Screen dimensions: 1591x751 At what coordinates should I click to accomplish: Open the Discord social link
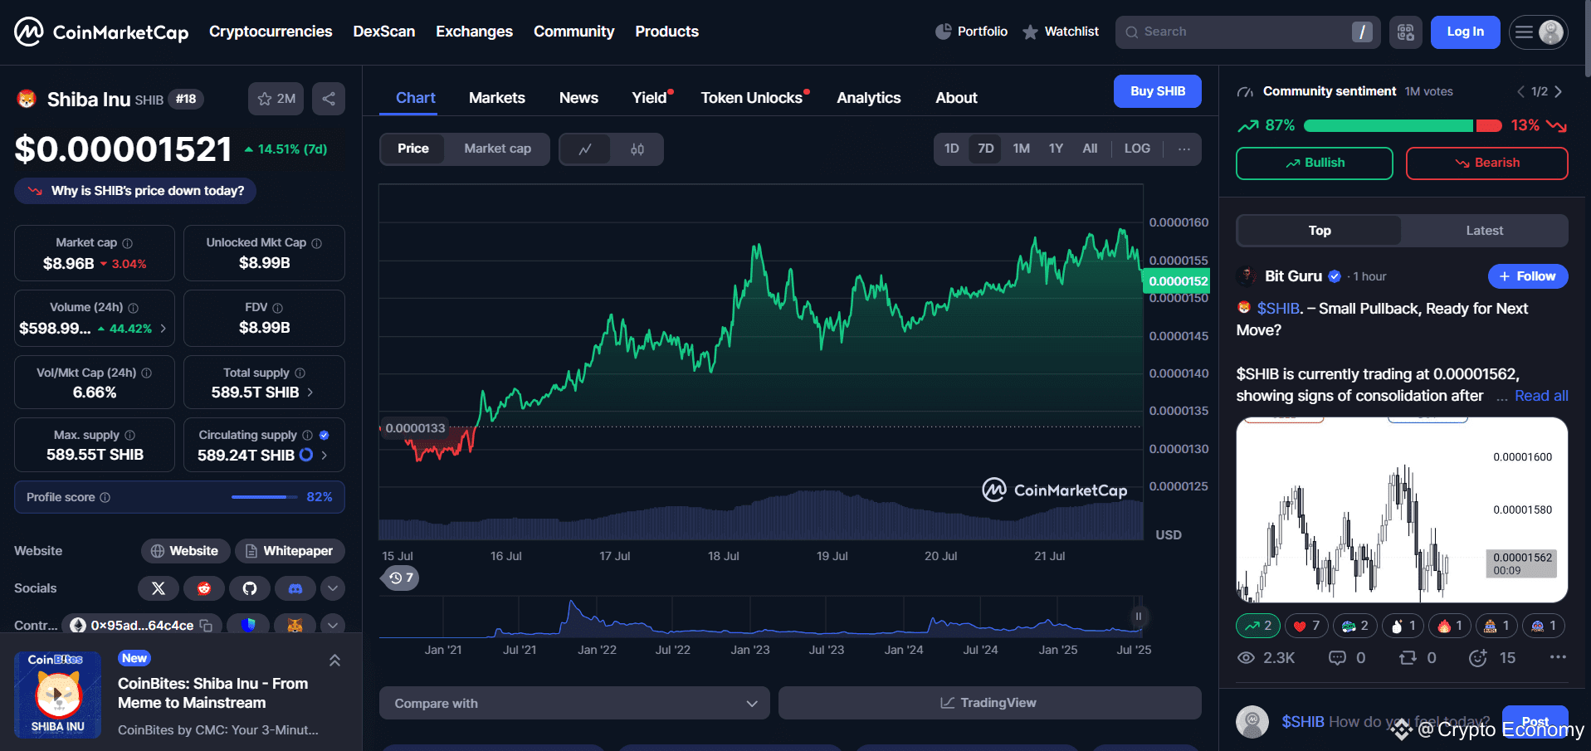click(x=295, y=588)
